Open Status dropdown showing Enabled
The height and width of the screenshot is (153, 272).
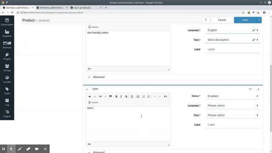[x=233, y=96]
